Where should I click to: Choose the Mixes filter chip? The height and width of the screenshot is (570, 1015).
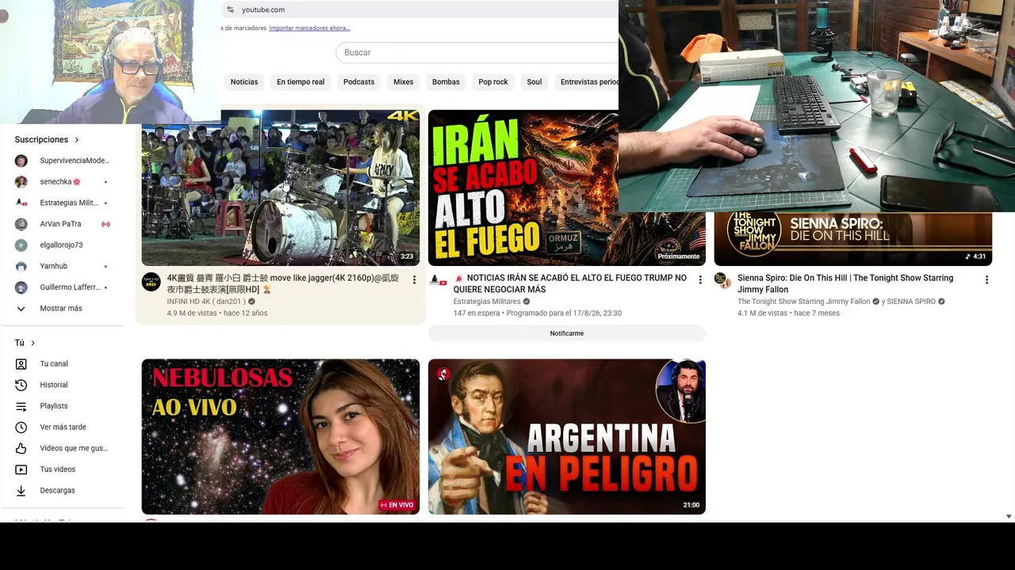tap(403, 82)
